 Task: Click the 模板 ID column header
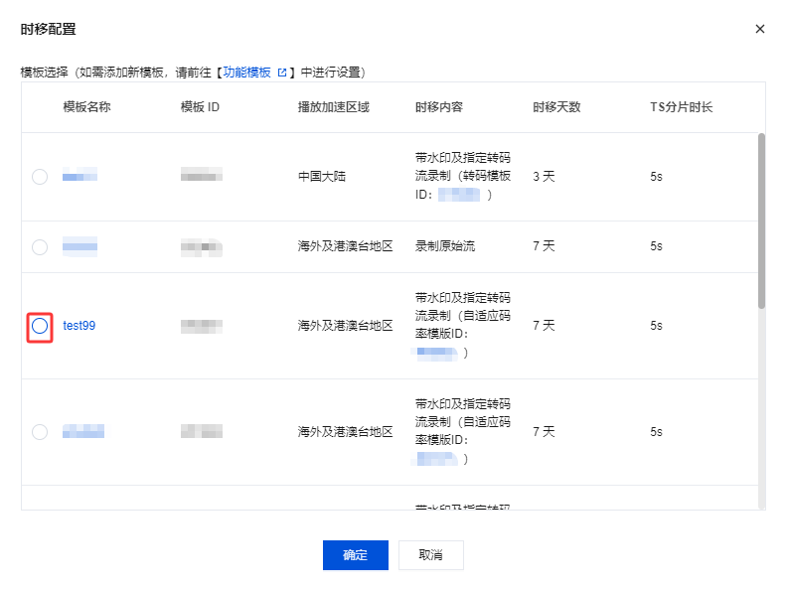[200, 107]
